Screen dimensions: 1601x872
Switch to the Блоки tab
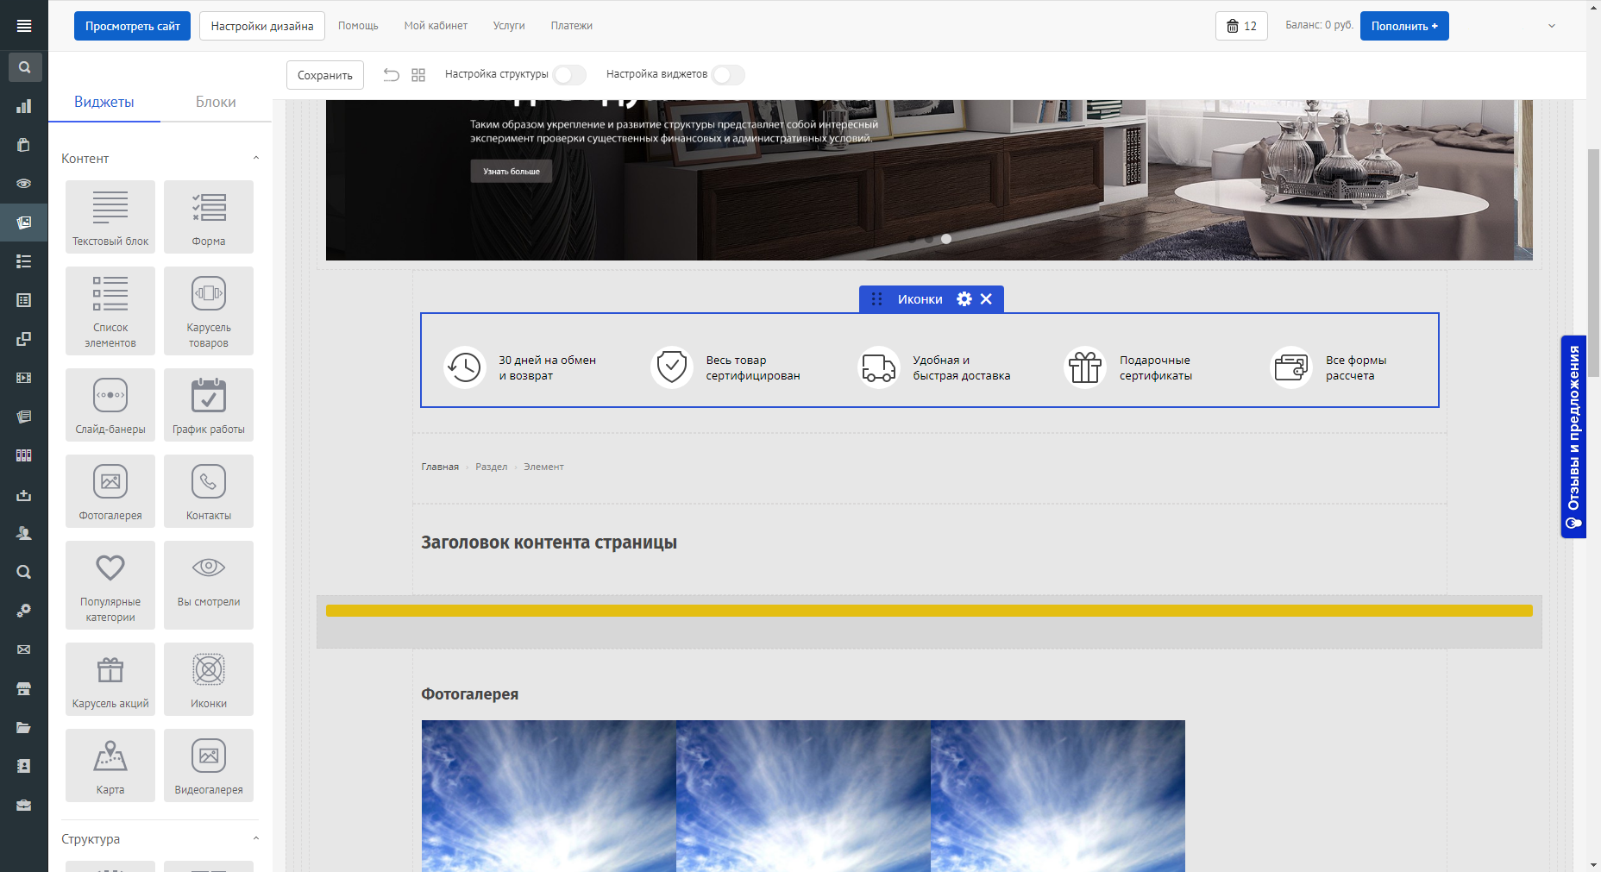216,101
